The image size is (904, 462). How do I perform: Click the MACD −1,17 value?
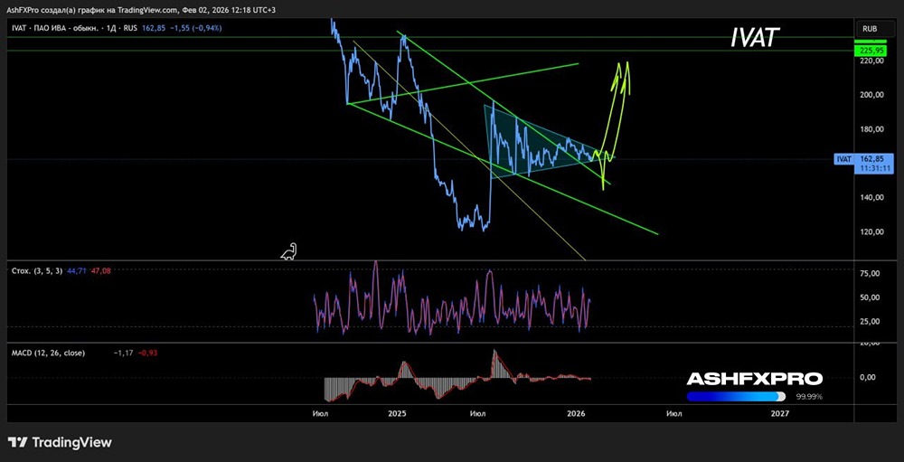[x=124, y=353]
